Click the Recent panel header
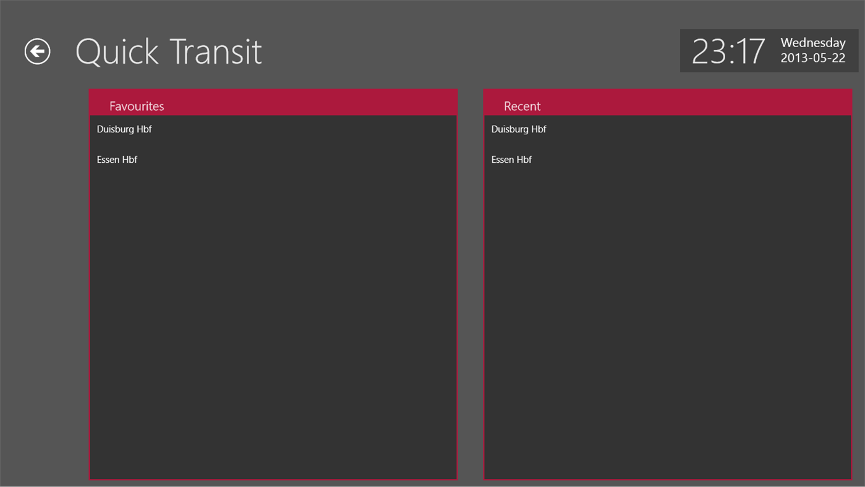The width and height of the screenshot is (865, 487). pyautogui.click(x=522, y=106)
